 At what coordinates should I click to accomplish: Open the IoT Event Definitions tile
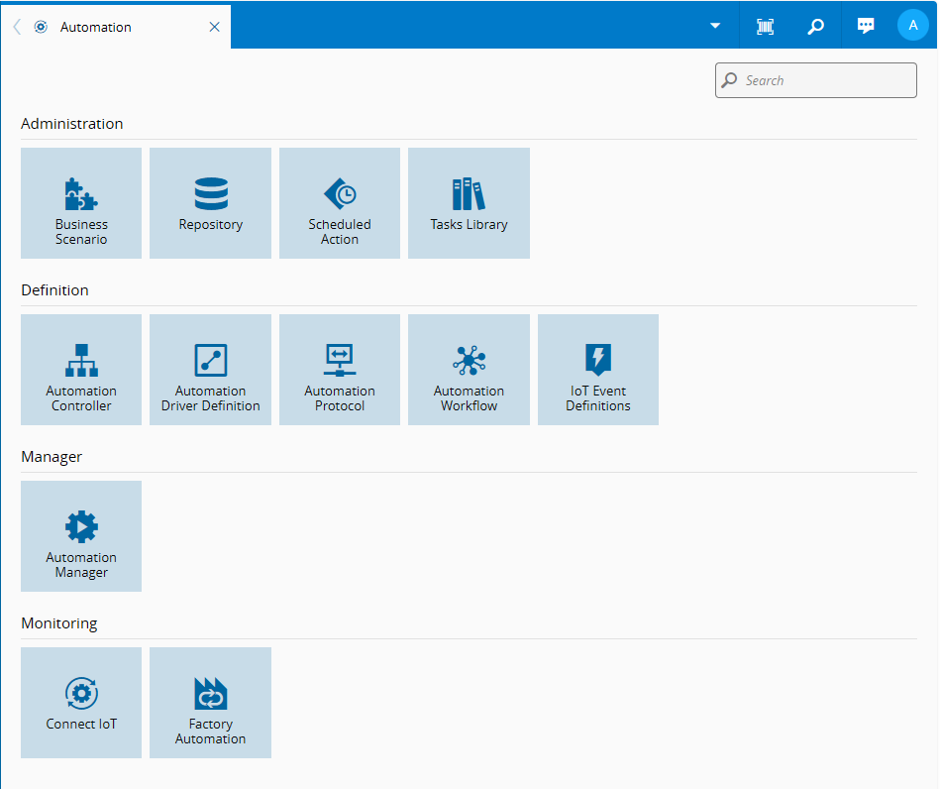598,370
